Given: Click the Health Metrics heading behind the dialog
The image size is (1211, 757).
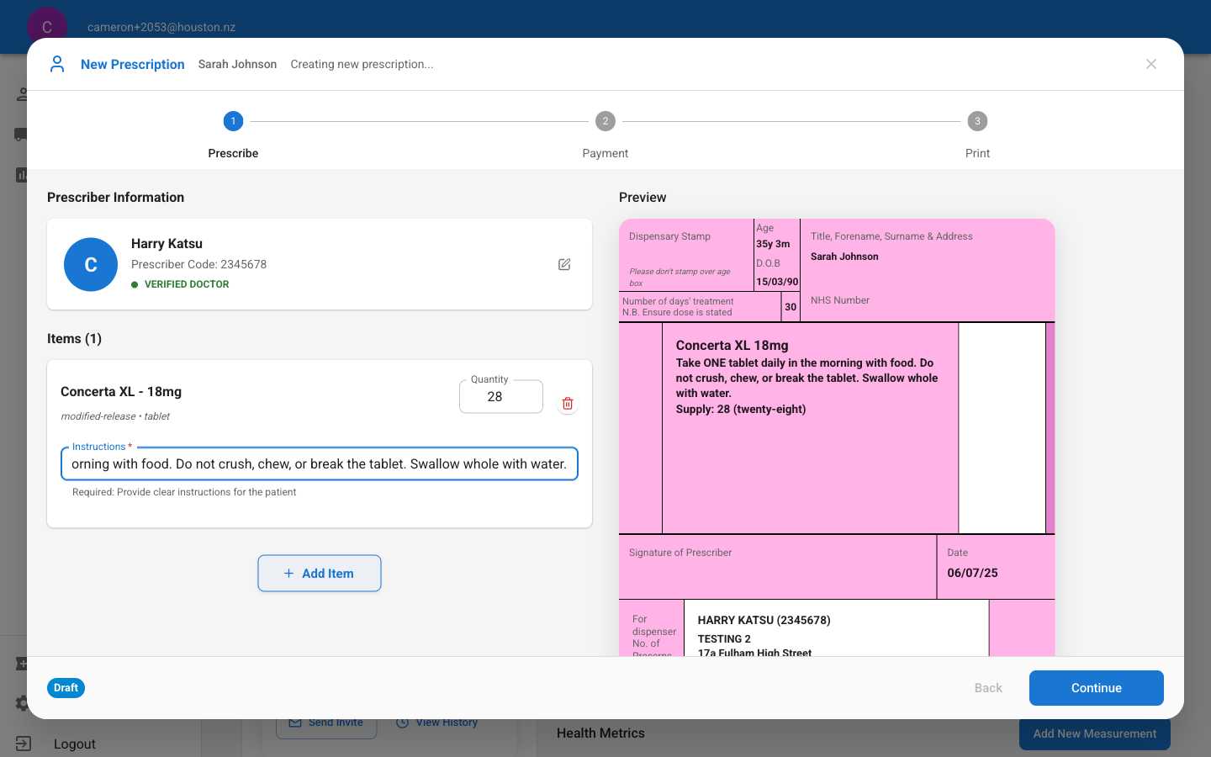Looking at the screenshot, I should [600, 733].
